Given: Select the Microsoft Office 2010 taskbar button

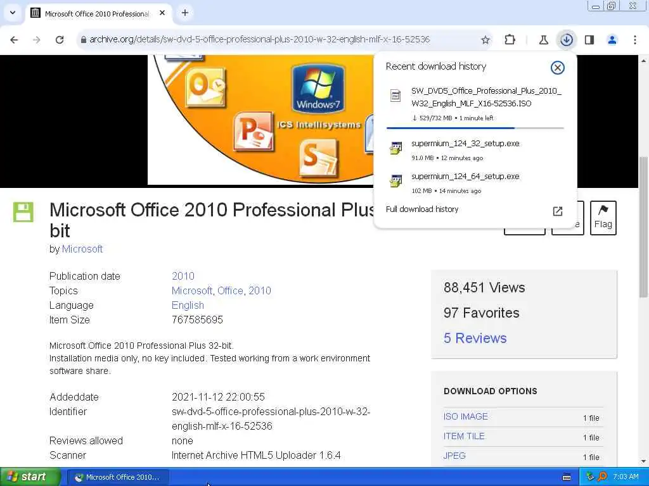Looking at the screenshot, I should click(117, 477).
